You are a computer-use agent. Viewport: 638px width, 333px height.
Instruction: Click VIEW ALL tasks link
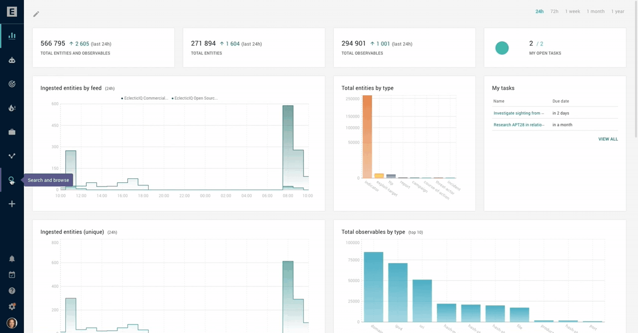tap(608, 139)
